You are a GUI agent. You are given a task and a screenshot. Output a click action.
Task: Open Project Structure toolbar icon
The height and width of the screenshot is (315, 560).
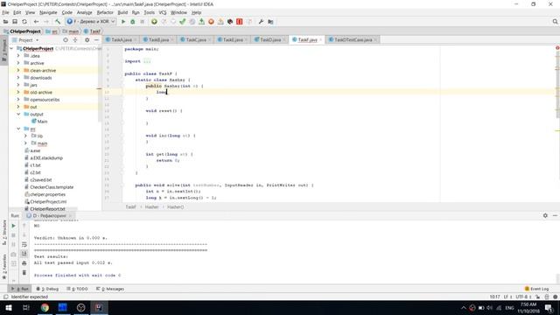click(270, 22)
